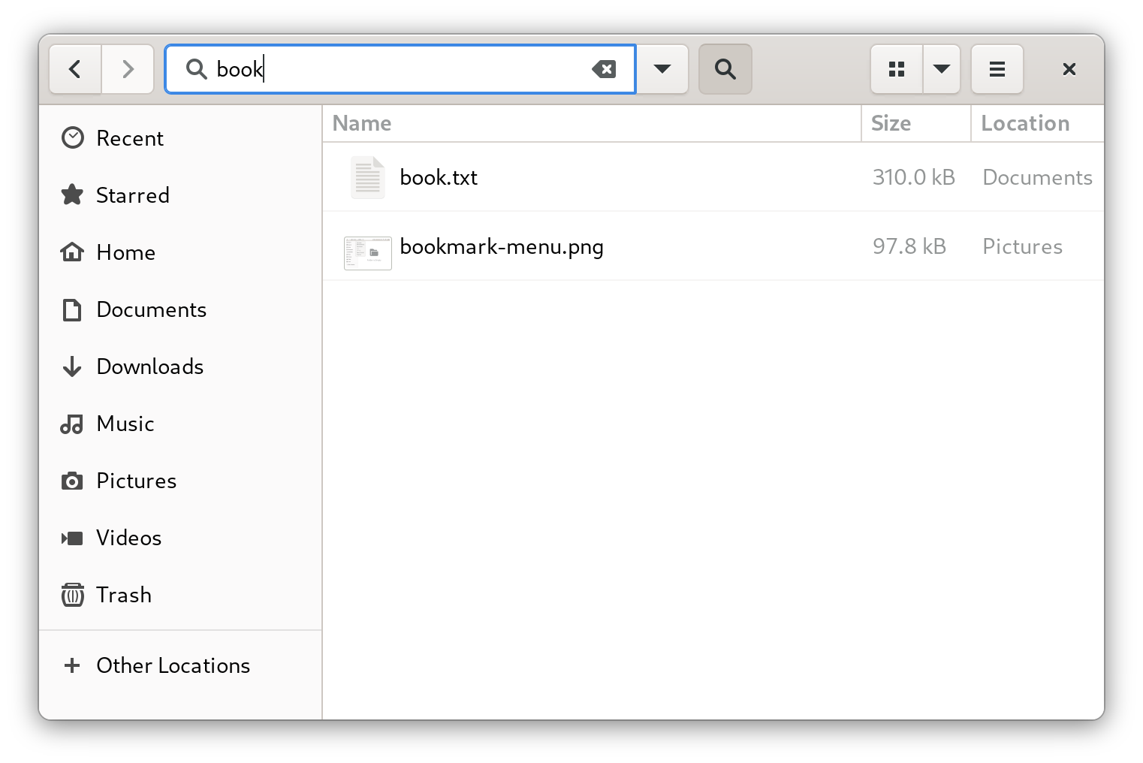Click the magnifier icon inside search field
Image resolution: width=1143 pixels, height=763 pixels.
point(197,69)
